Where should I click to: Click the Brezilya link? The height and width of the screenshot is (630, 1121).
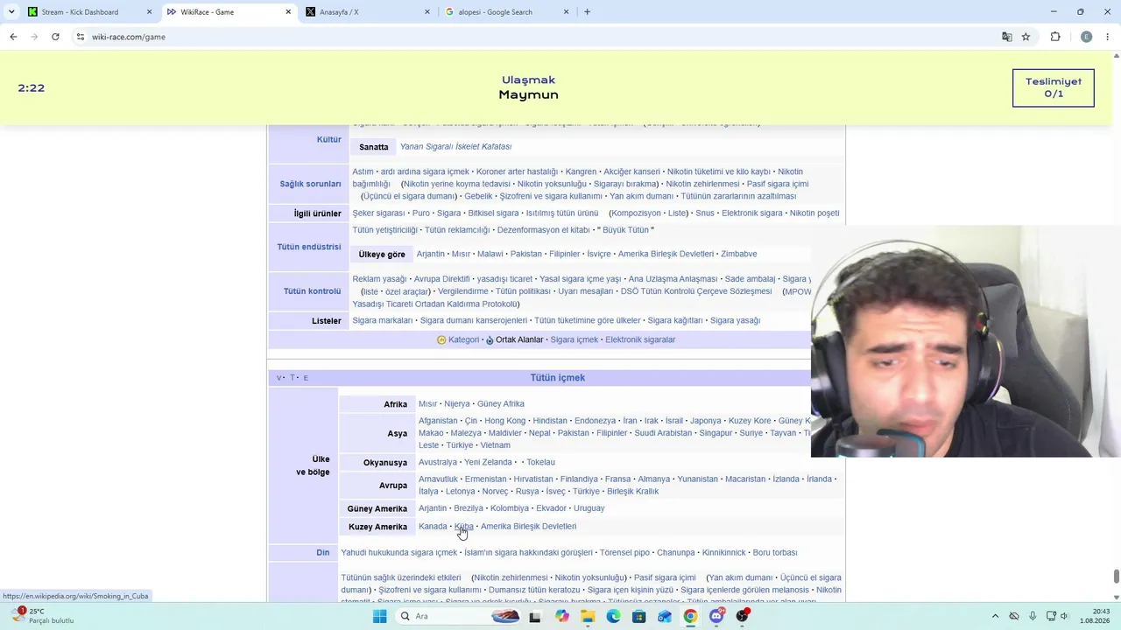tap(469, 508)
